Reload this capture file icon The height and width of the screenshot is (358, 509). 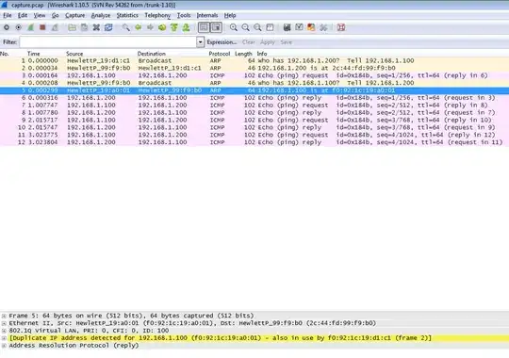[108, 27]
